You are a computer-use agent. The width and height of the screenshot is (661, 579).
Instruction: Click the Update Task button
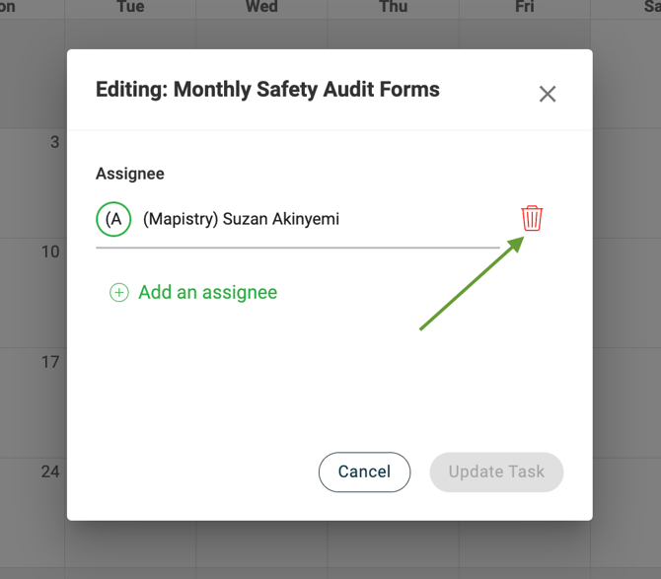point(496,471)
